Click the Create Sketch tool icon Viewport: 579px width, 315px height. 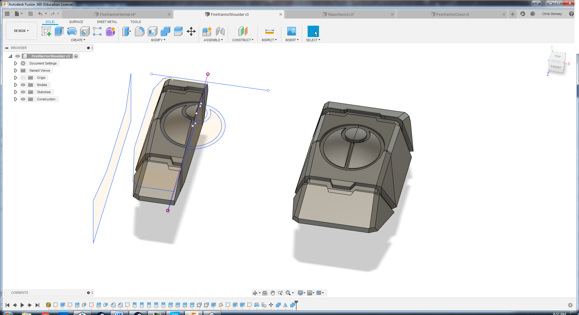coord(46,31)
